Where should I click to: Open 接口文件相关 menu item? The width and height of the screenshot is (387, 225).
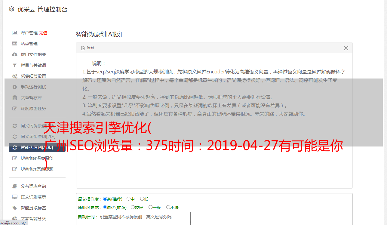tap(33, 54)
